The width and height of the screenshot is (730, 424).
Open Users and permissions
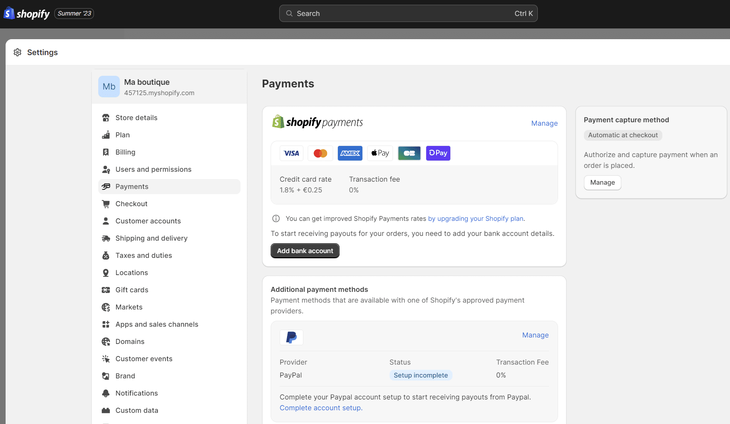coord(169,169)
